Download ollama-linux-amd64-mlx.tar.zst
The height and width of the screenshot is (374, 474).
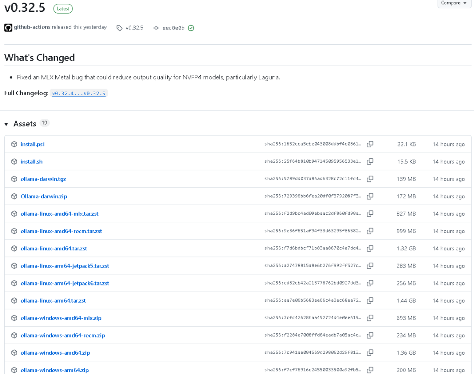click(x=60, y=214)
